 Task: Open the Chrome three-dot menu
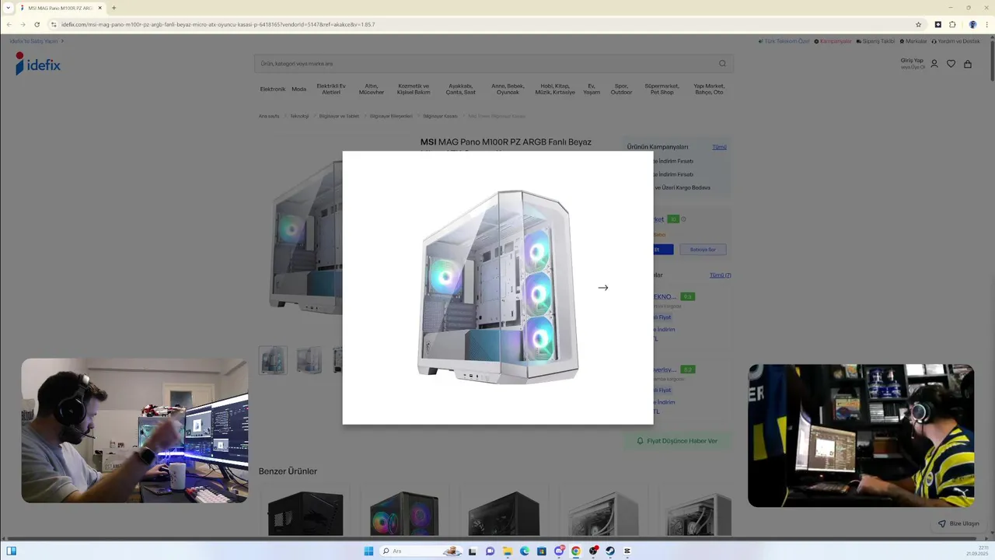(986, 24)
